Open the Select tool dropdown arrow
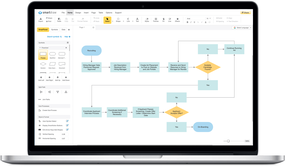 pos(113,21)
